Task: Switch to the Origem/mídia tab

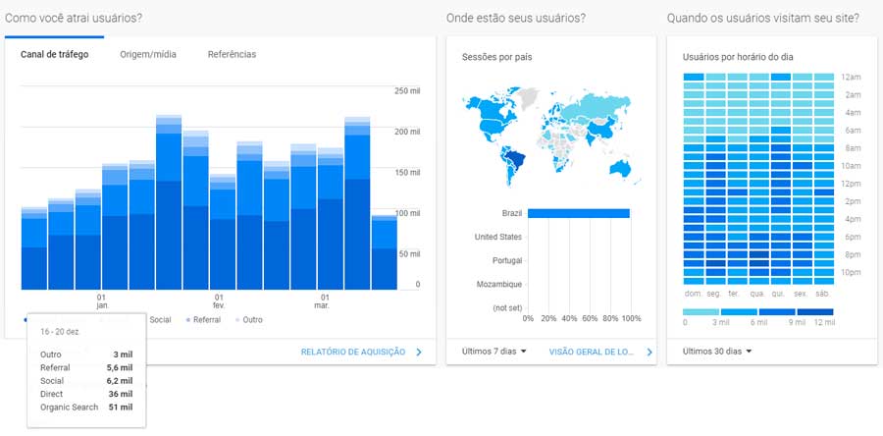Action: (148, 55)
